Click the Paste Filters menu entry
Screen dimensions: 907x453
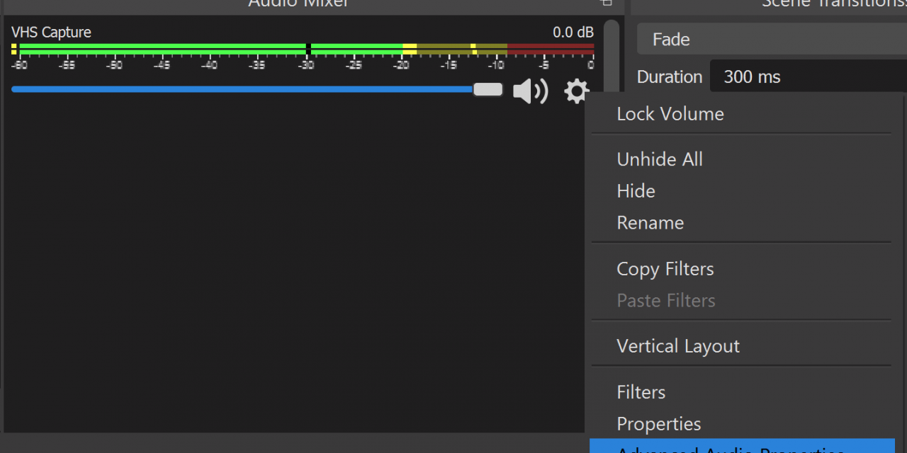(x=666, y=301)
